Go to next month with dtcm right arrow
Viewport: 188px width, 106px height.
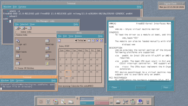coord(85,41)
